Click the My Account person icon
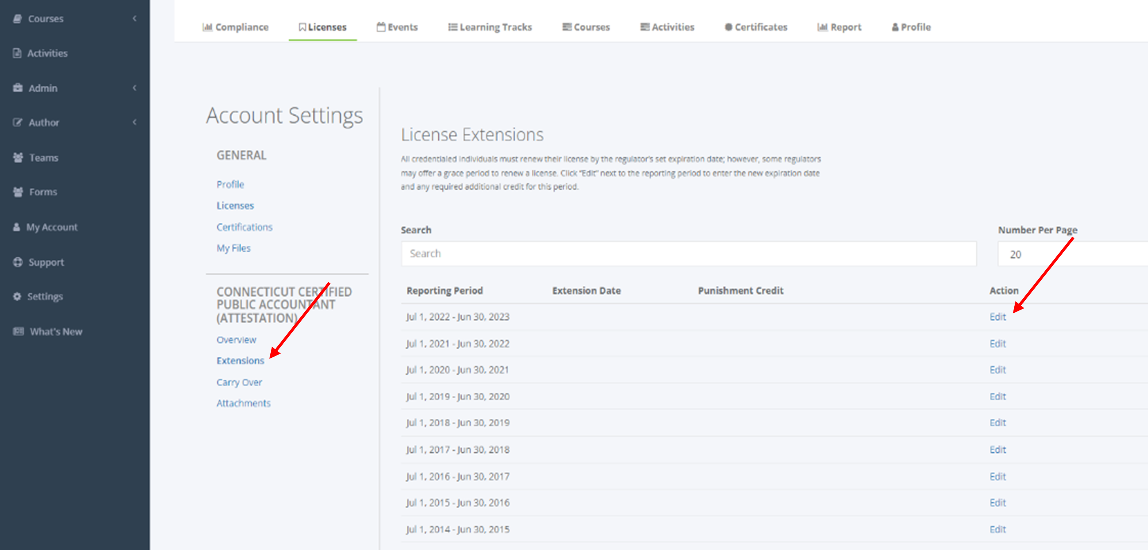The image size is (1148, 550). pyautogui.click(x=17, y=227)
